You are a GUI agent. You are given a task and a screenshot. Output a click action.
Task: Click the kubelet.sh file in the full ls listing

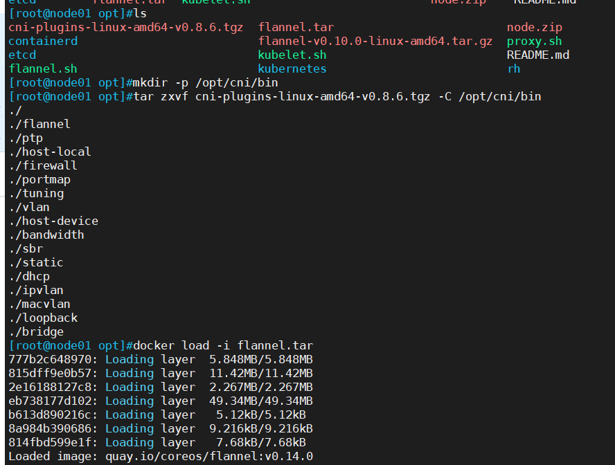coord(292,55)
